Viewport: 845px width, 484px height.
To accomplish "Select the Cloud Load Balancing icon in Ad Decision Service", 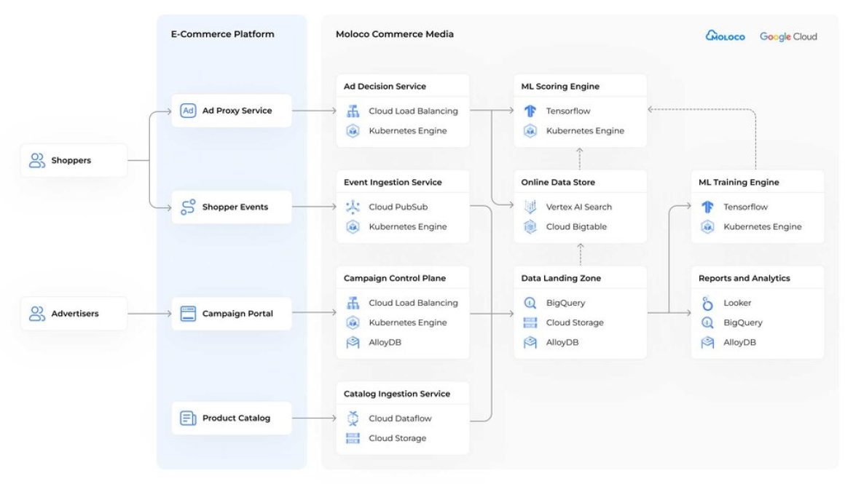I will [354, 111].
